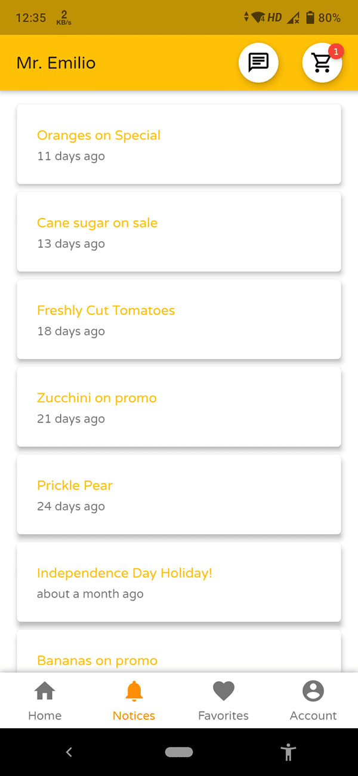Image resolution: width=358 pixels, height=776 pixels.
Task: Switch to the Account tab label
Action: tap(313, 716)
